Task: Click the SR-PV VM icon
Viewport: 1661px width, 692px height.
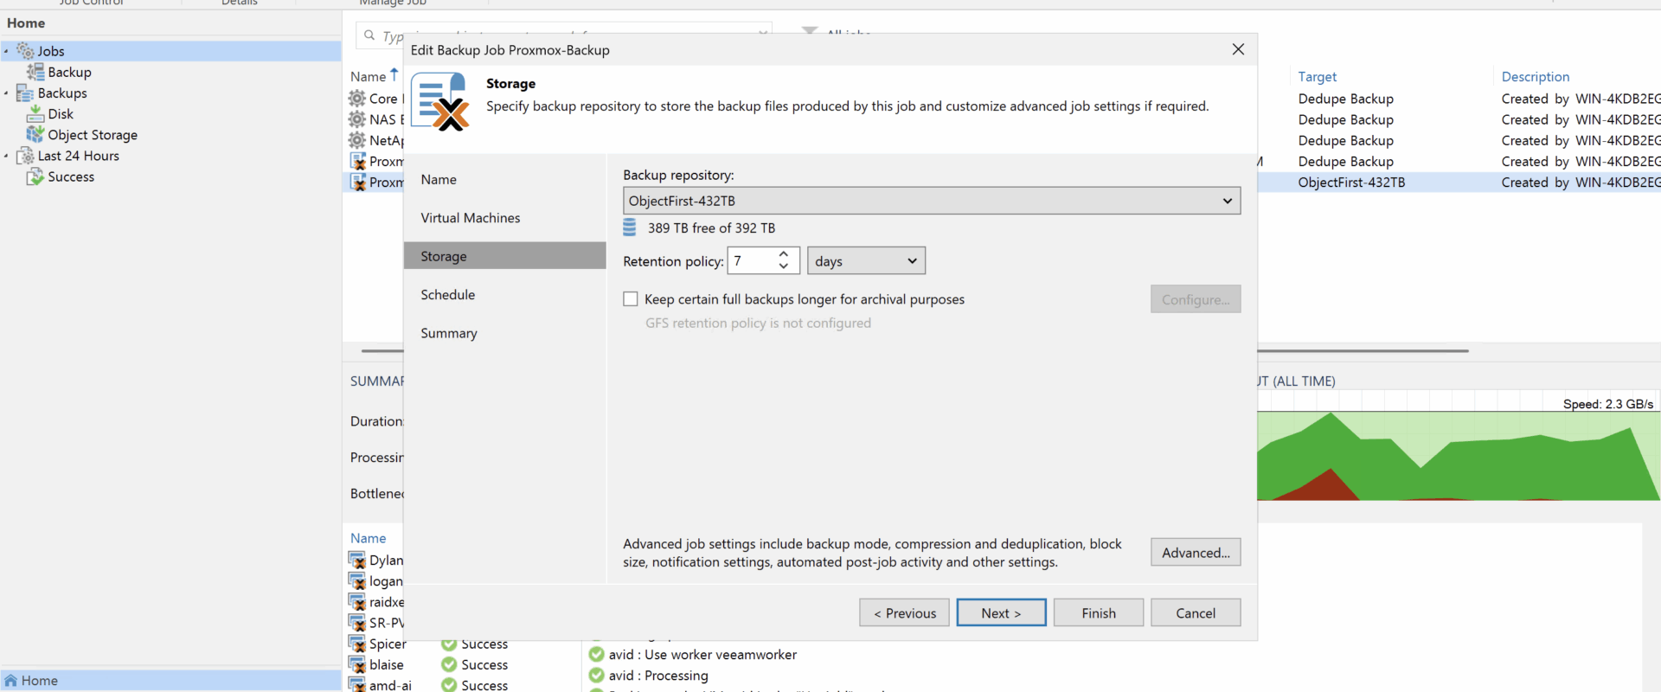Action: point(357,623)
